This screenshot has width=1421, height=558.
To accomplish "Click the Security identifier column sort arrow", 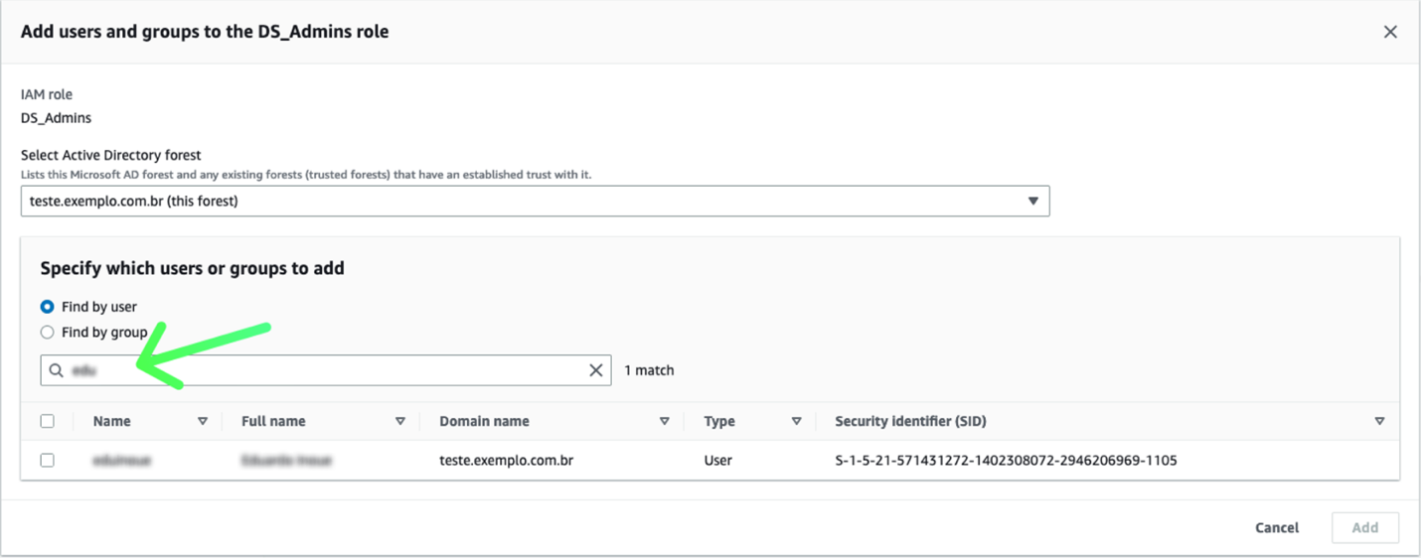I will coord(1379,421).
